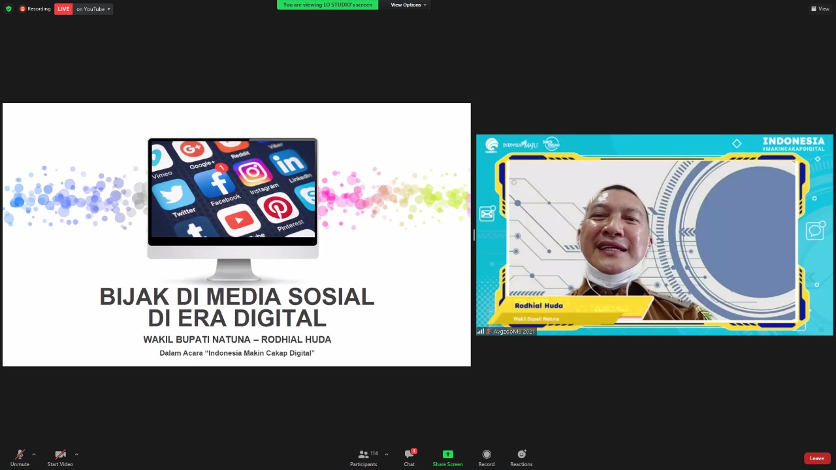The height and width of the screenshot is (470, 836).
Task: Open the Participants panel
Action: click(364, 458)
